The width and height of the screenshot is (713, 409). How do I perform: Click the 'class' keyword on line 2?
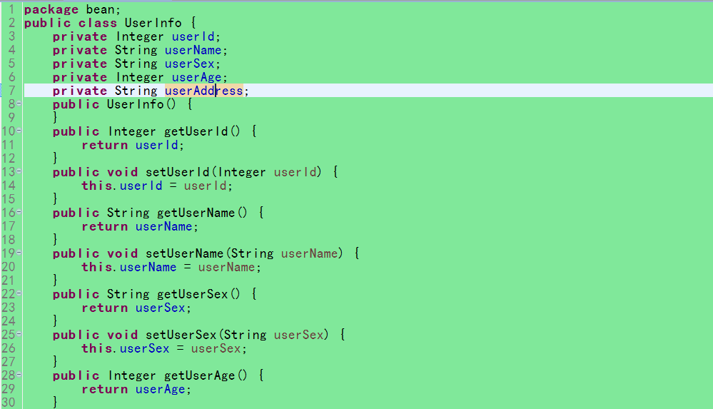pos(97,23)
